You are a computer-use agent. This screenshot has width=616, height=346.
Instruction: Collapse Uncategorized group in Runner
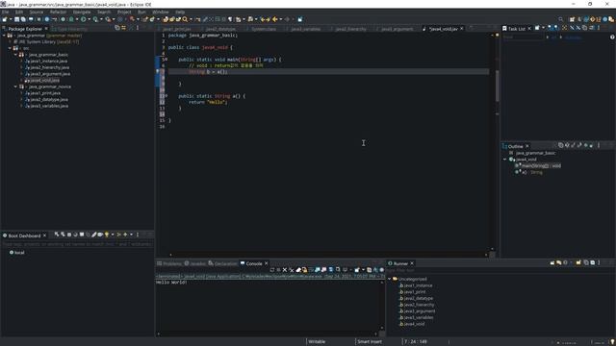point(389,279)
